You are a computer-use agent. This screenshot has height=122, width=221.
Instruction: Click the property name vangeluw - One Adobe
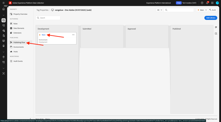pyautogui.click(x=73, y=10)
